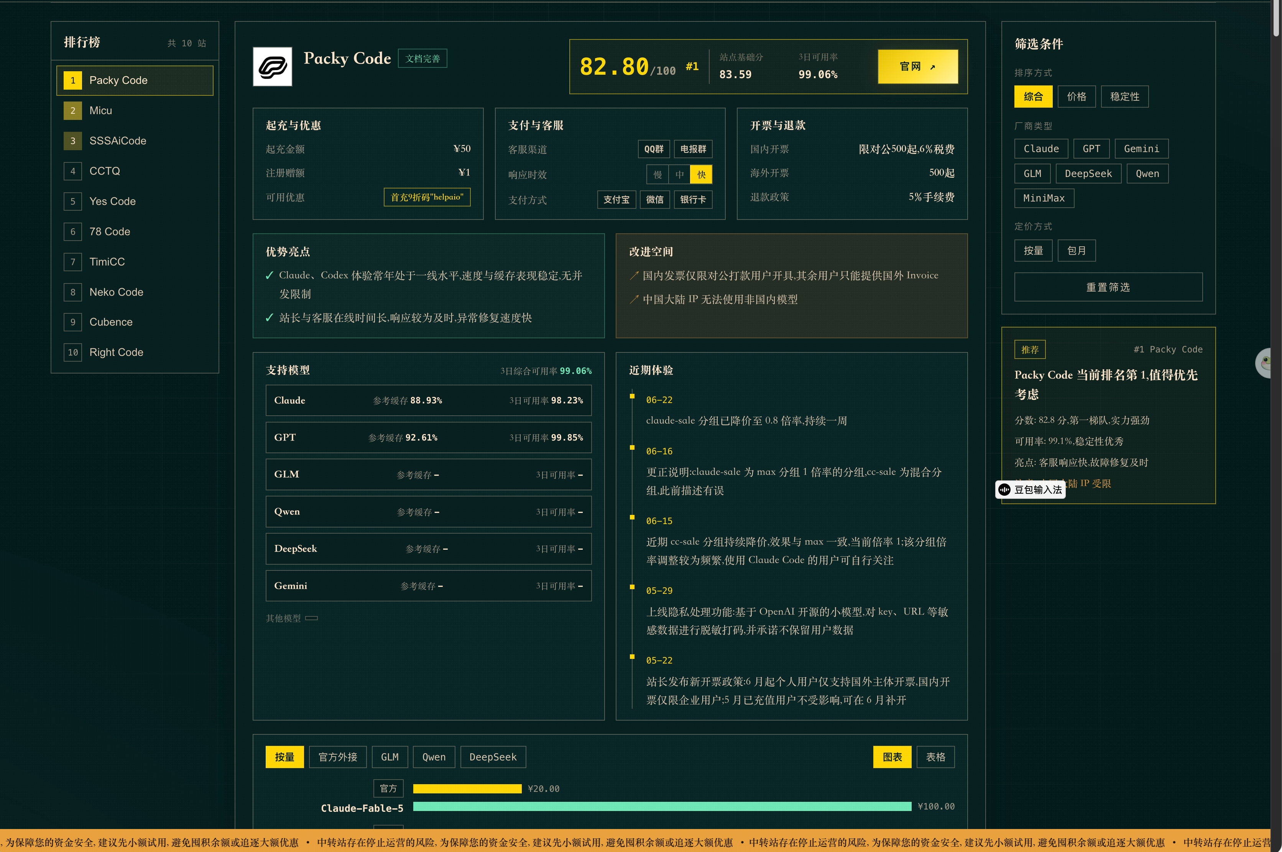Click the 82.80 score value
This screenshot has width=1282, height=852.
(x=614, y=67)
